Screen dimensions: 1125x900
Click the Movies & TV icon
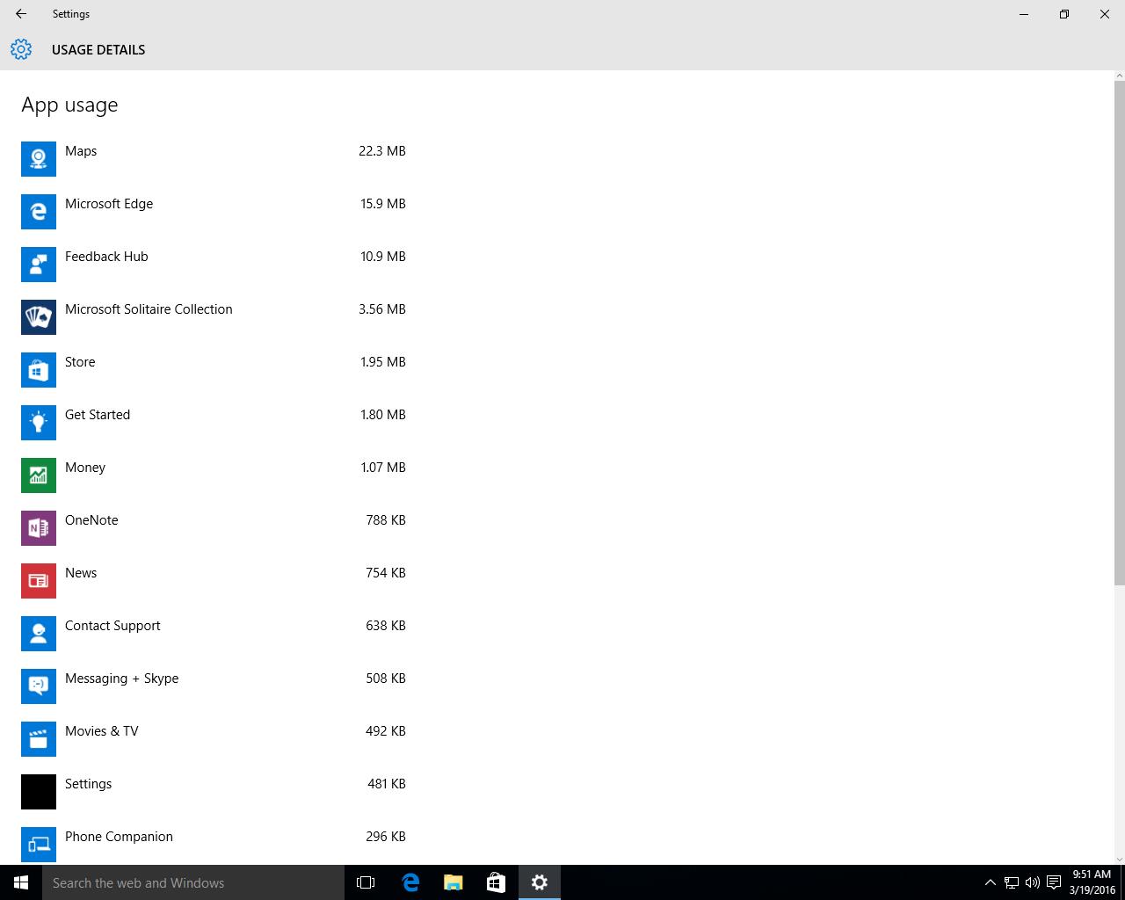tap(39, 738)
